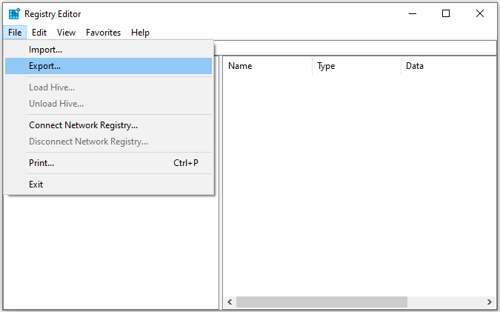Click the address bar field
The width and height of the screenshot is (500, 312).
[x=355, y=48]
